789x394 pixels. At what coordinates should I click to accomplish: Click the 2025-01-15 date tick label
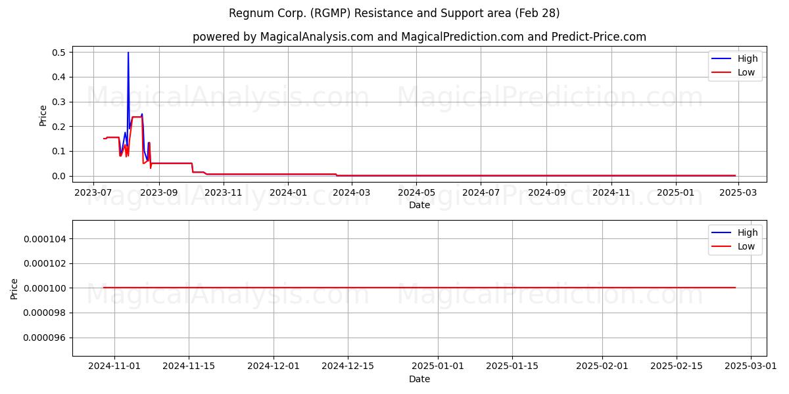[512, 366]
